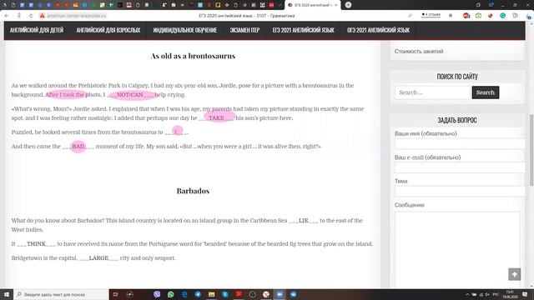
Task: Click the scroll-to-top arrow button
Action: coord(514,274)
